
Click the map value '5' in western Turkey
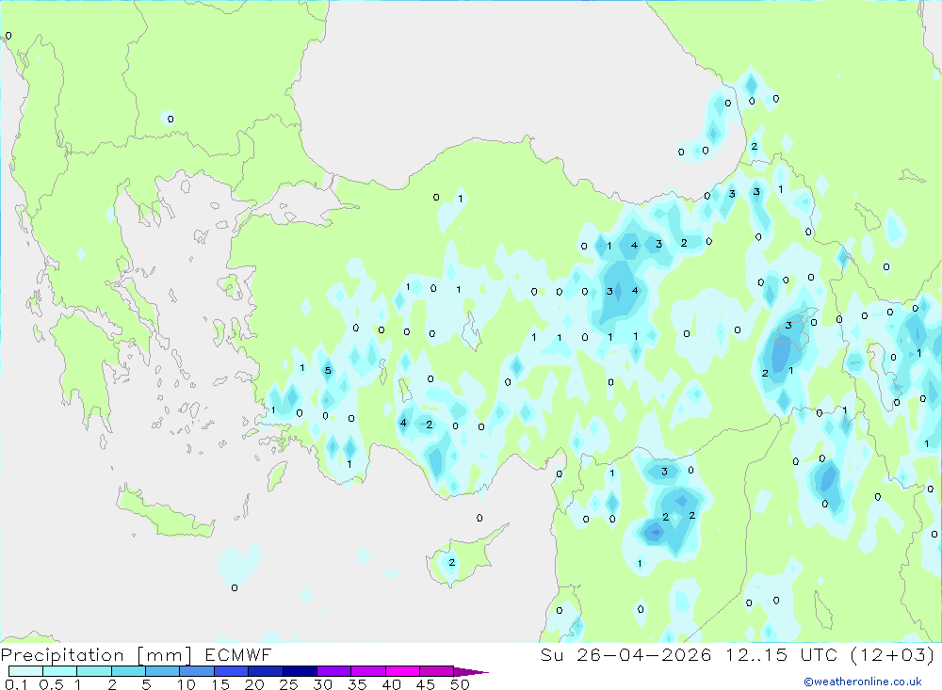pos(328,370)
